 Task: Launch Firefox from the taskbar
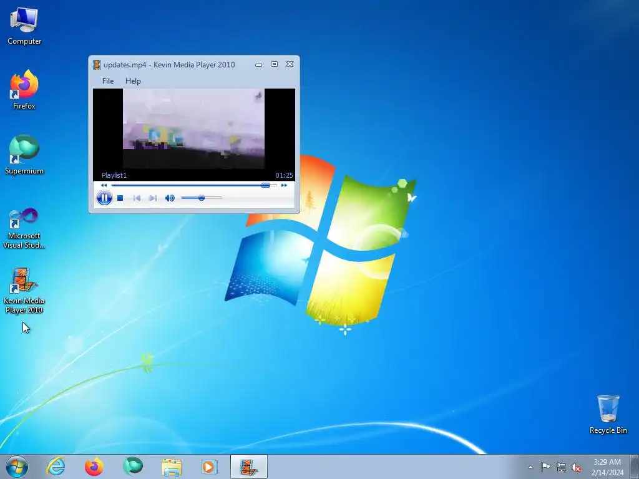94,467
